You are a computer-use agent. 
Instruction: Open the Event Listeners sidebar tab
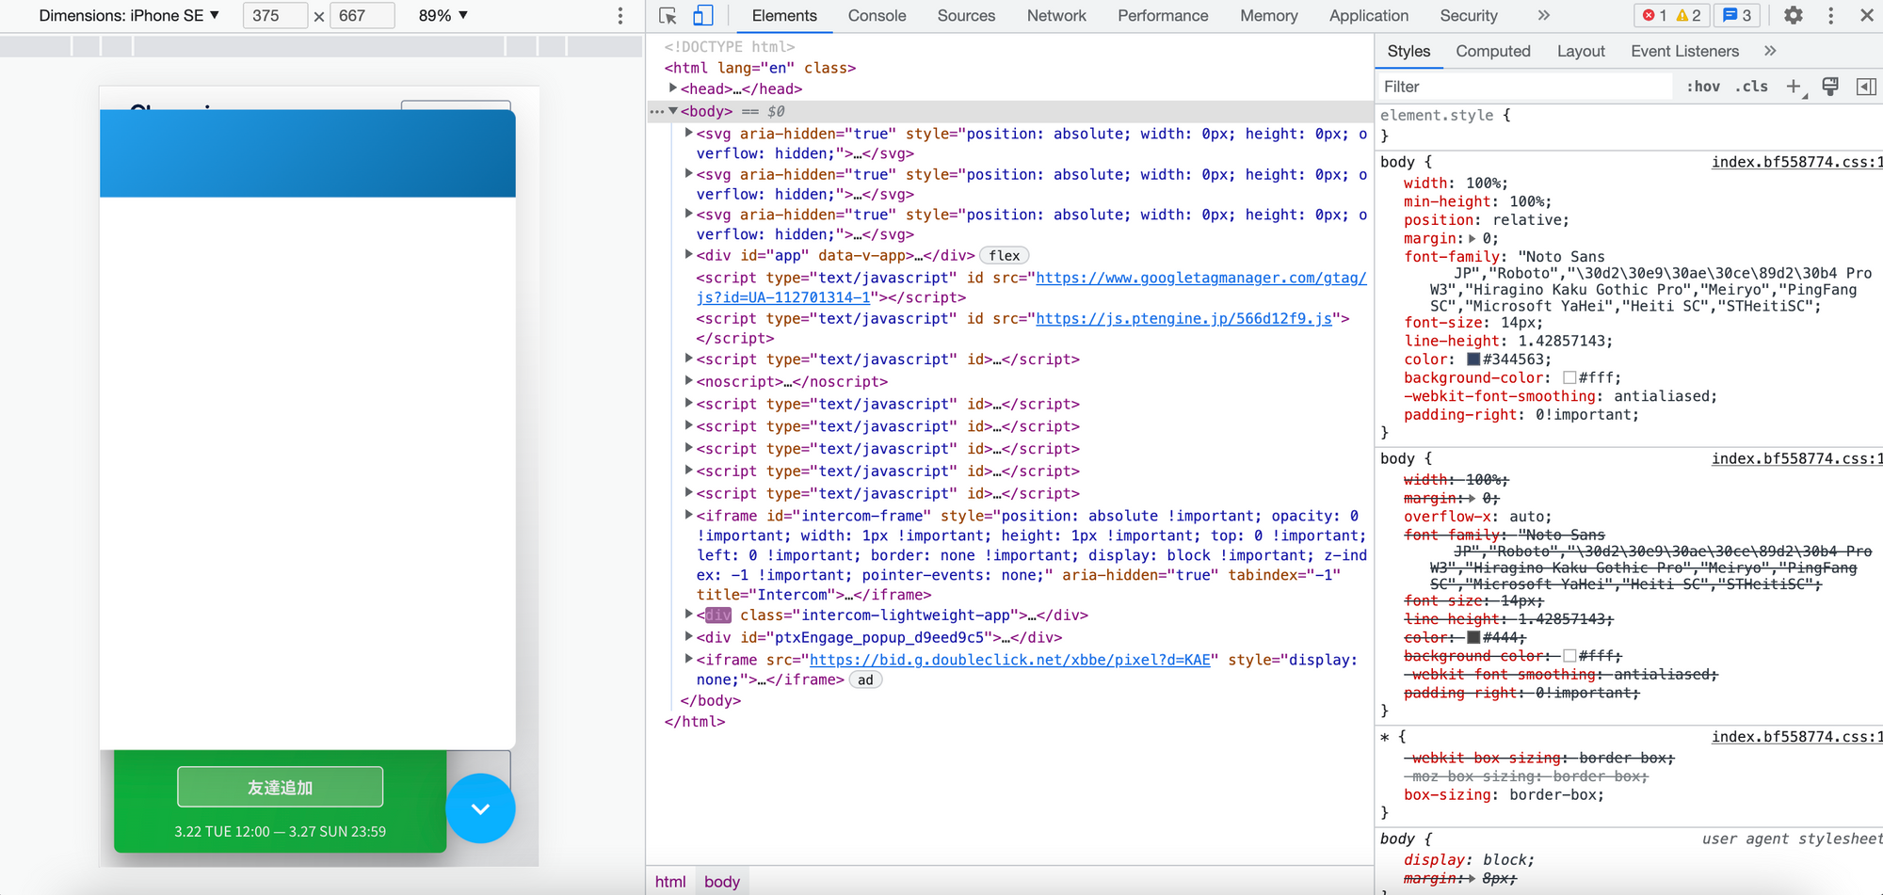pyautogui.click(x=1684, y=51)
